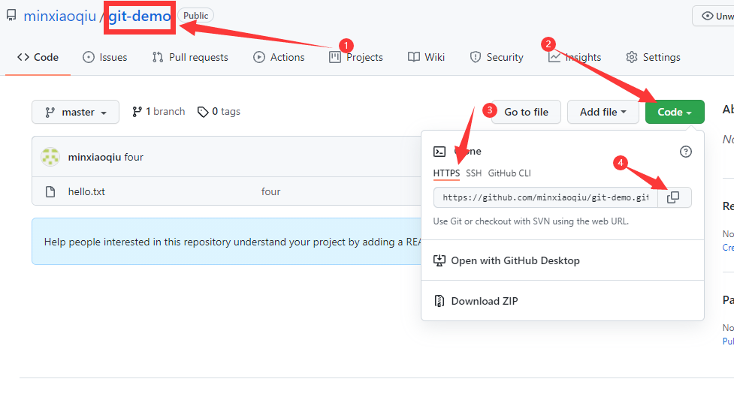Open the hello.txt file
734x397 pixels.
[86, 191]
